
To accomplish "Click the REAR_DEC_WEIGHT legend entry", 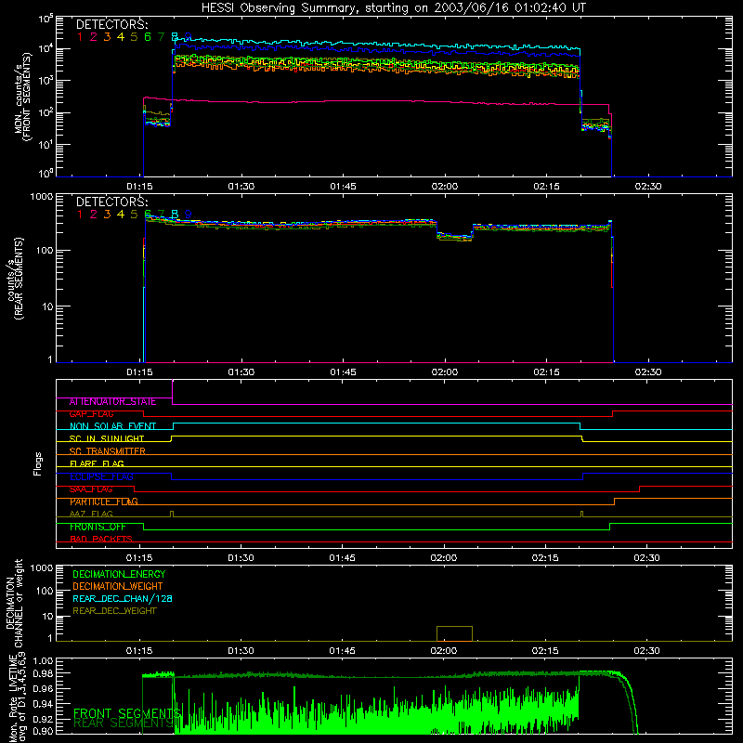I will click(114, 611).
